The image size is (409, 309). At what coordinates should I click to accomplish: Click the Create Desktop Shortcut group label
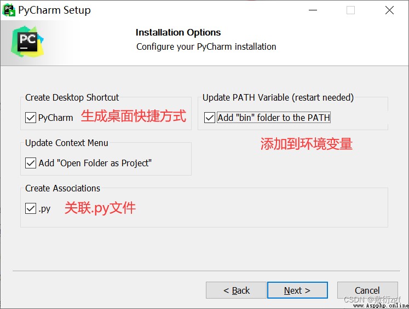pyautogui.click(x=72, y=97)
